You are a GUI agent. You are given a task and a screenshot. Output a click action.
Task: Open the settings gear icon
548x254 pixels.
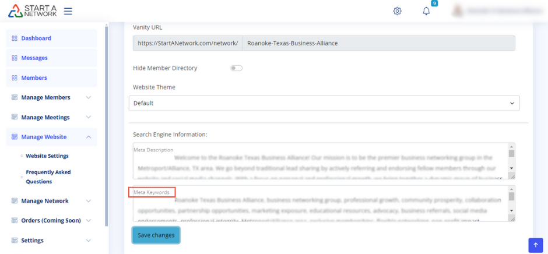click(x=397, y=11)
